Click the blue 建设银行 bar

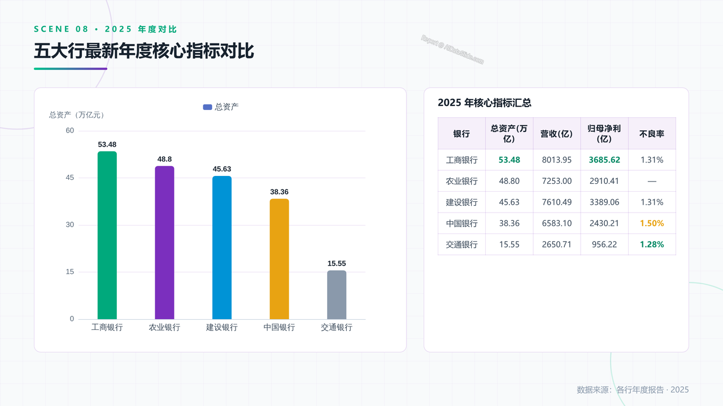222,248
